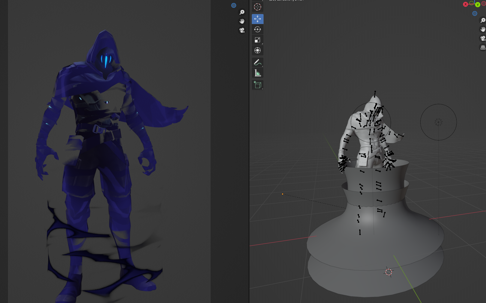Click zoom magnifier in left viewport

[242, 12]
